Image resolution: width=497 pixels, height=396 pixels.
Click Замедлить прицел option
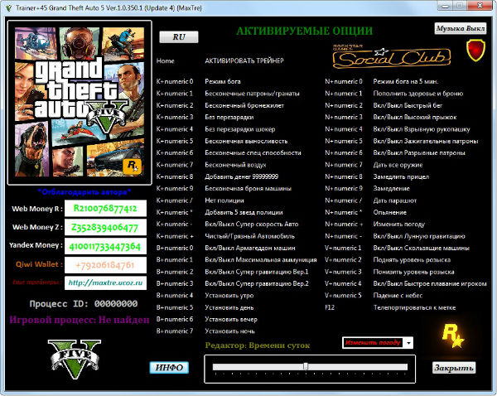click(401, 176)
